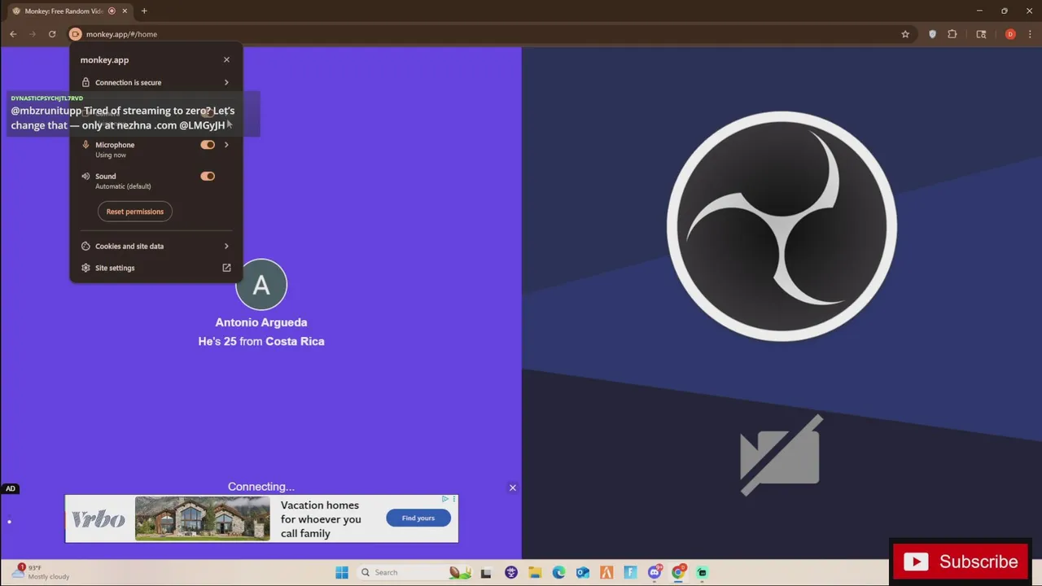Click Find yours on Vrbo ad
This screenshot has height=586, width=1042.
[x=418, y=518]
